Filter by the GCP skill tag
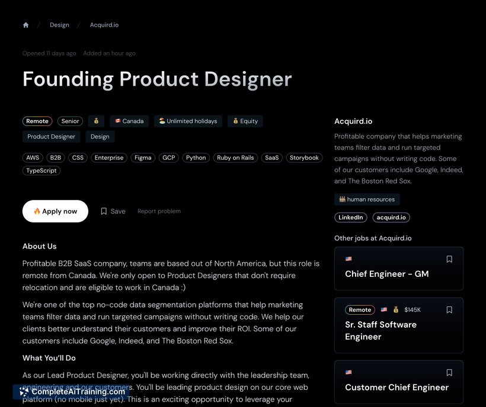486x407 pixels. click(x=168, y=158)
